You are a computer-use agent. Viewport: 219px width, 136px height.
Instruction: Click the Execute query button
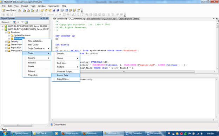49,15
